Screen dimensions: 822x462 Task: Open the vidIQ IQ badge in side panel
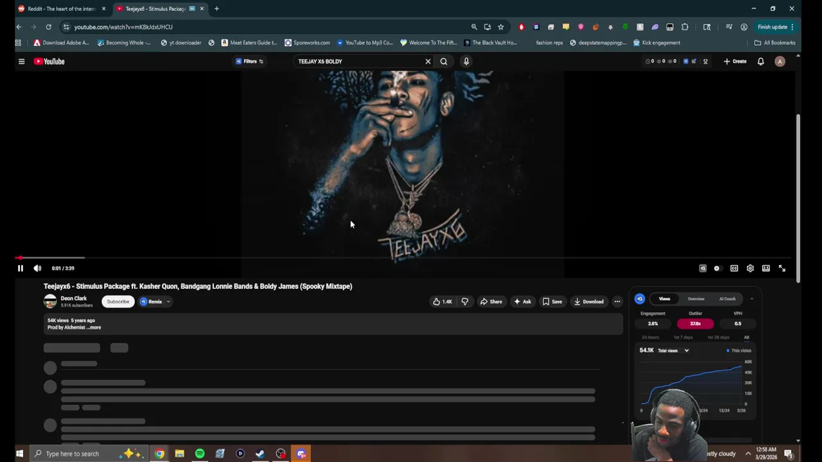pyautogui.click(x=640, y=299)
